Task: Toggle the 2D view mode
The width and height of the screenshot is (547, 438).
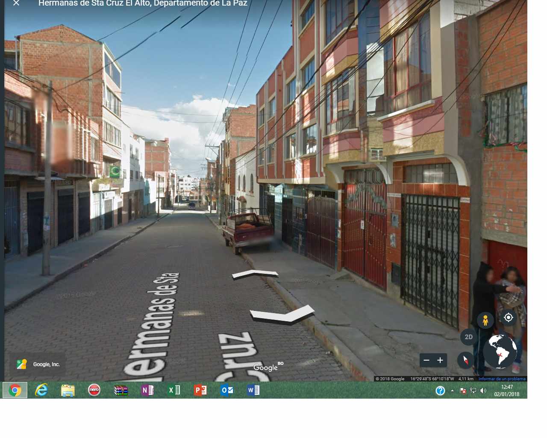Action: point(468,337)
